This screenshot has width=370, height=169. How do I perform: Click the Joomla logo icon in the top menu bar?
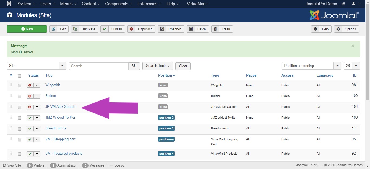point(9,4)
